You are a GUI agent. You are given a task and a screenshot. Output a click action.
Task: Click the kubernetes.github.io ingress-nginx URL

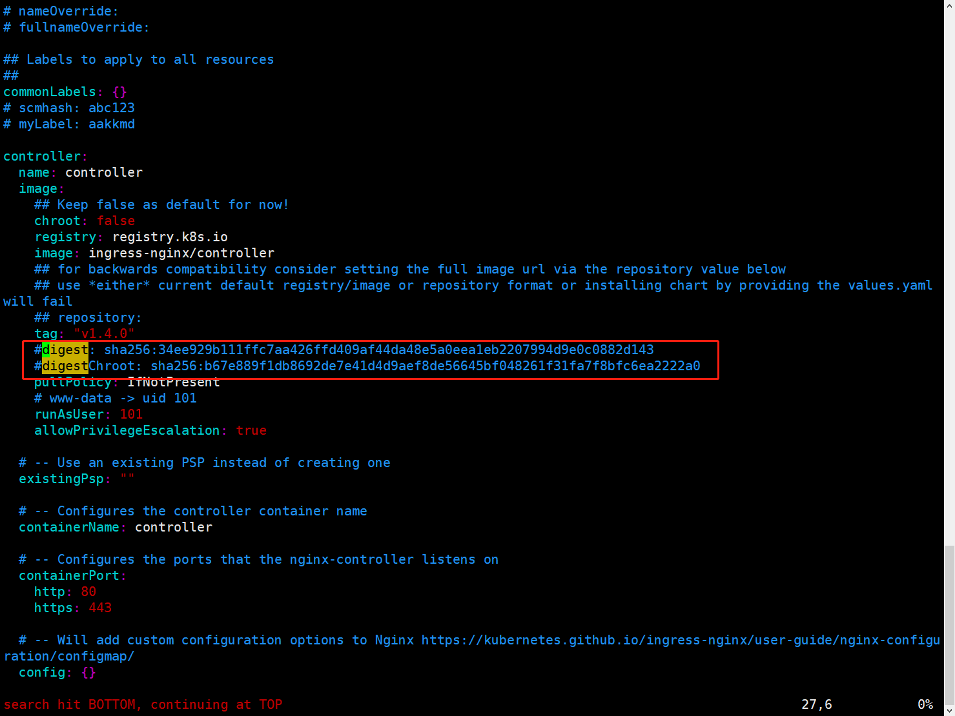[x=681, y=640]
